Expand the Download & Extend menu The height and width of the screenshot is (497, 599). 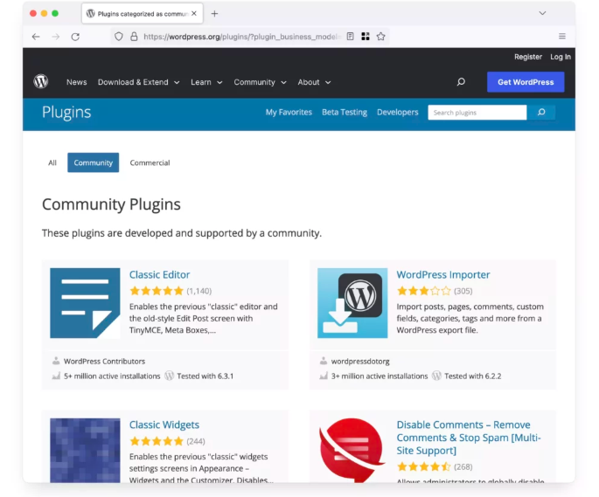[138, 82]
